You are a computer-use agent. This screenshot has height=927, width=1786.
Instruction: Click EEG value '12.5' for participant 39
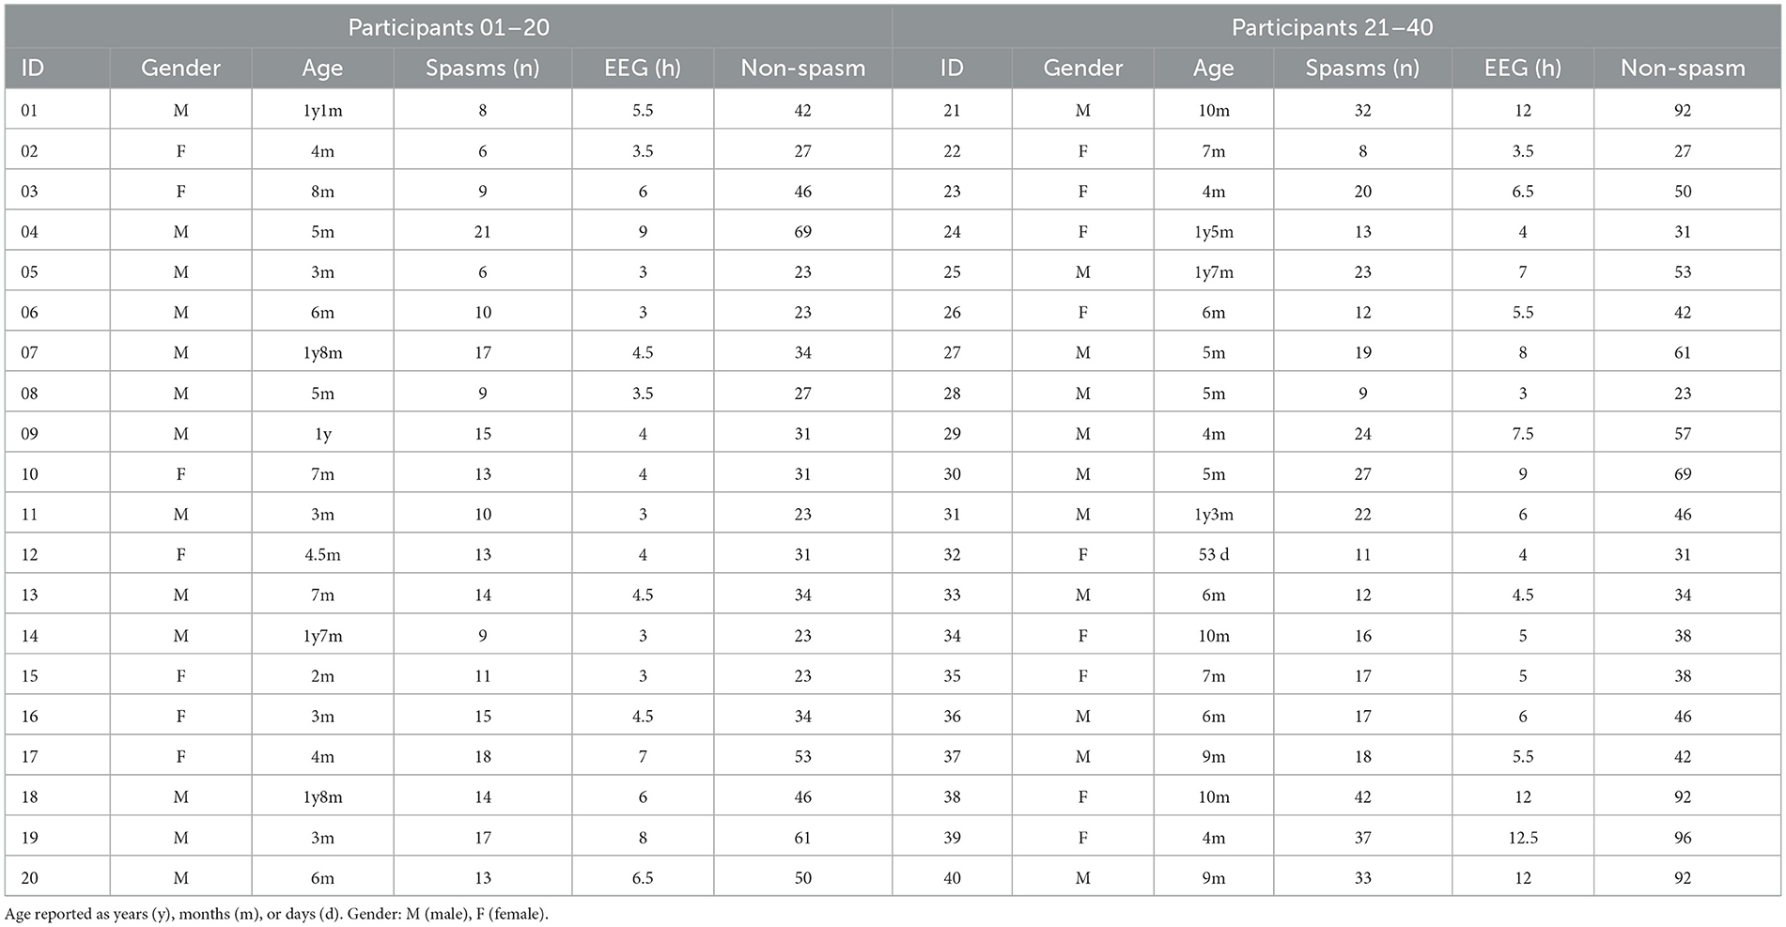pos(1522,838)
